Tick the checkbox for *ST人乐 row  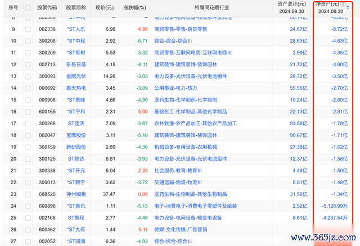pyautogui.click(x=29, y=29)
